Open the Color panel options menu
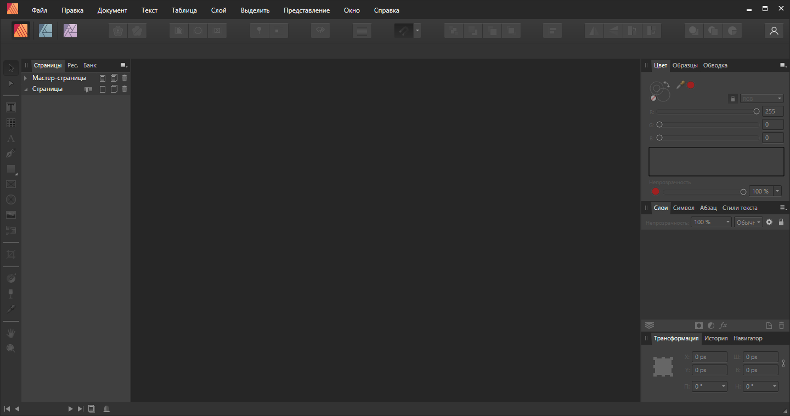This screenshot has height=416, width=790. click(x=783, y=65)
